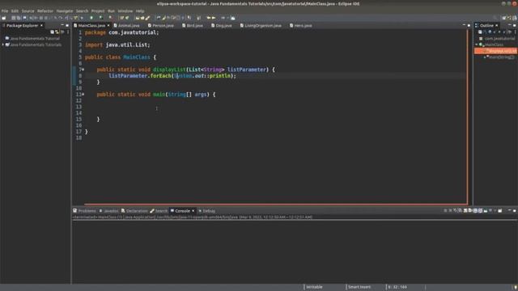
Task: Click line number 13 in the gutter
Action: (x=79, y=107)
